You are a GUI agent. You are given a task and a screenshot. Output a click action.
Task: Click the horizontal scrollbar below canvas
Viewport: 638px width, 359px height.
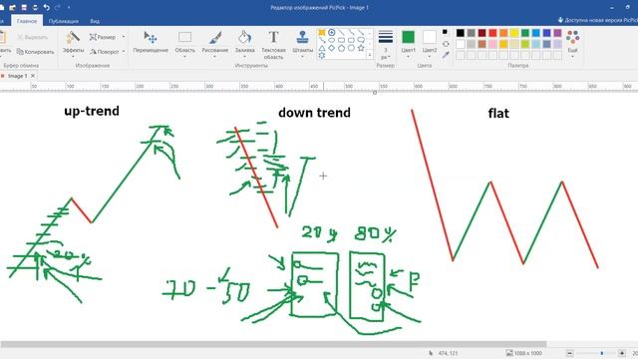point(273,344)
